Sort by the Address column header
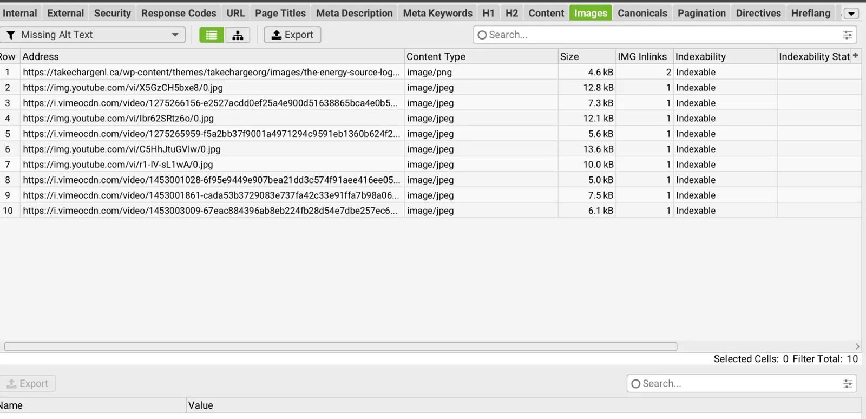This screenshot has width=866, height=419. pos(212,56)
